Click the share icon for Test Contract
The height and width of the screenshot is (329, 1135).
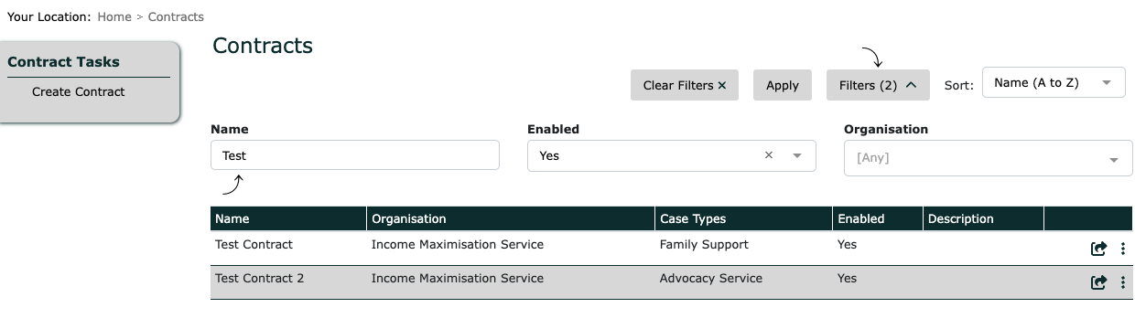[x=1098, y=249]
